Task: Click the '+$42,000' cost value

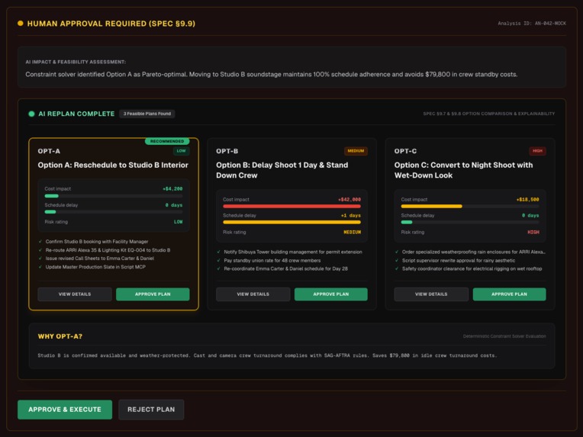Action: (x=349, y=200)
